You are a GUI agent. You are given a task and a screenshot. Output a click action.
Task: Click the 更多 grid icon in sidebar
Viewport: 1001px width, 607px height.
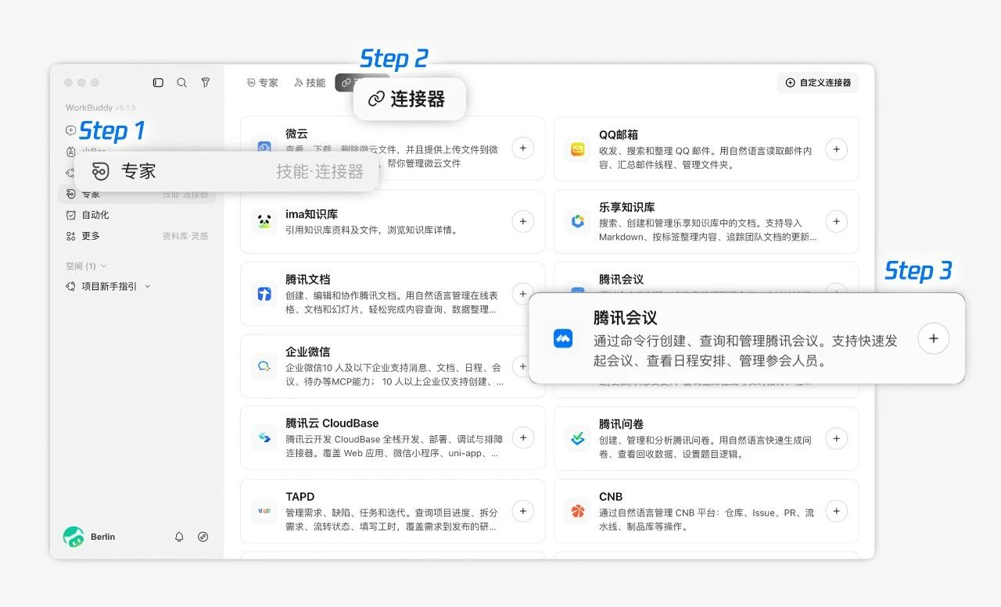click(x=71, y=236)
